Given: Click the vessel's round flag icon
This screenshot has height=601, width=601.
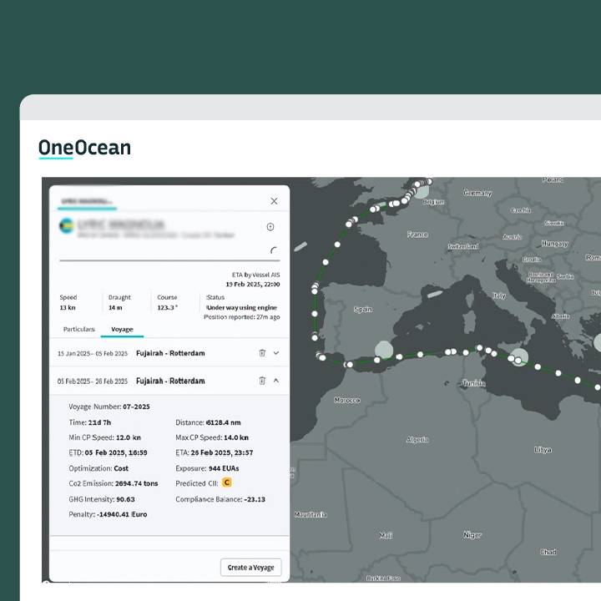Looking at the screenshot, I should [x=66, y=226].
